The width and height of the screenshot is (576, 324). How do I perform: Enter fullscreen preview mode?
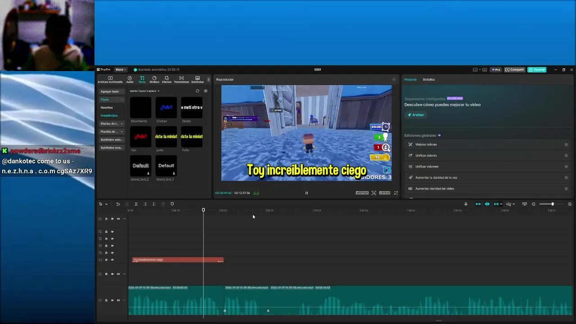click(396, 193)
